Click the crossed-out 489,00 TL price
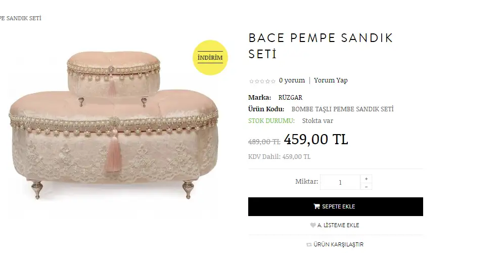Image resolution: width=502 pixels, height=254 pixels. 264,142
